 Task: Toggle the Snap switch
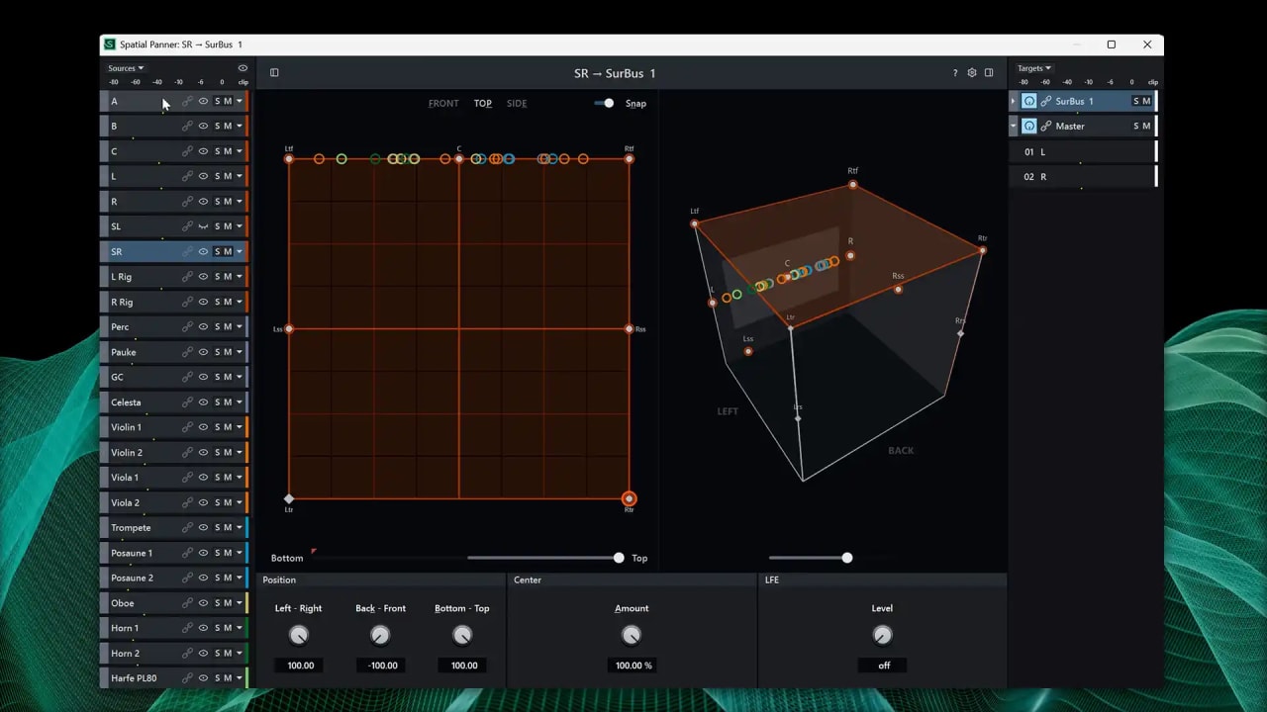click(604, 103)
